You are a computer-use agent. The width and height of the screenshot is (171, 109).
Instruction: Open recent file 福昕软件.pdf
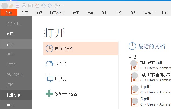[151, 63]
